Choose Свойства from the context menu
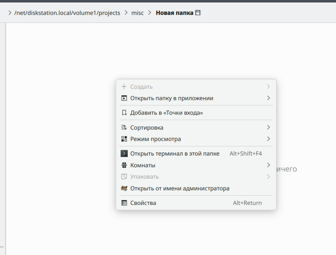This screenshot has width=336, height=255. pos(143,203)
